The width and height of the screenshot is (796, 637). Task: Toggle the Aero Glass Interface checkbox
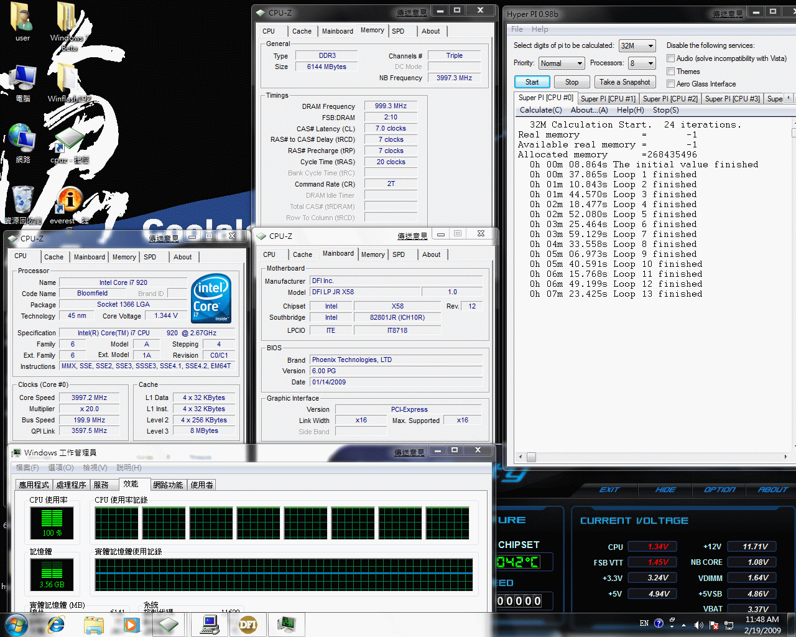click(670, 83)
